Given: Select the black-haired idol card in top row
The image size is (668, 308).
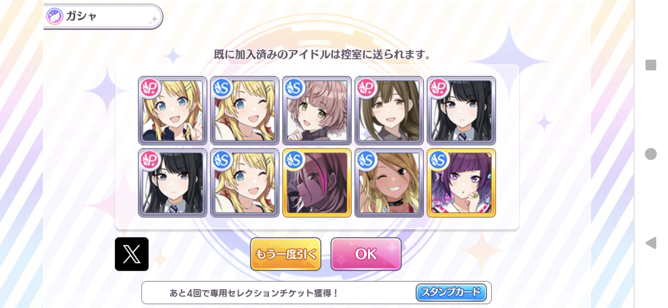Looking at the screenshot, I should pos(461,111).
